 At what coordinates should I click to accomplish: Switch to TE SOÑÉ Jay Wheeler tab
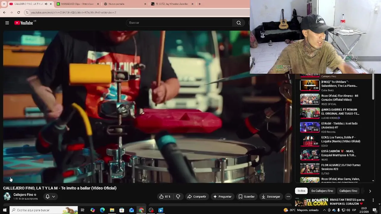pos(172,4)
